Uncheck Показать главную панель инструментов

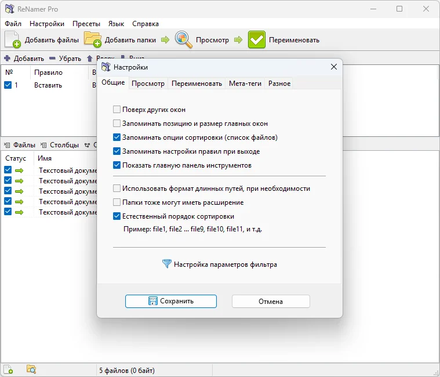pos(117,165)
